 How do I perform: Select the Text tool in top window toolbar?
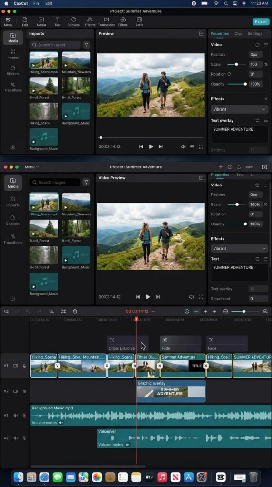click(x=58, y=21)
